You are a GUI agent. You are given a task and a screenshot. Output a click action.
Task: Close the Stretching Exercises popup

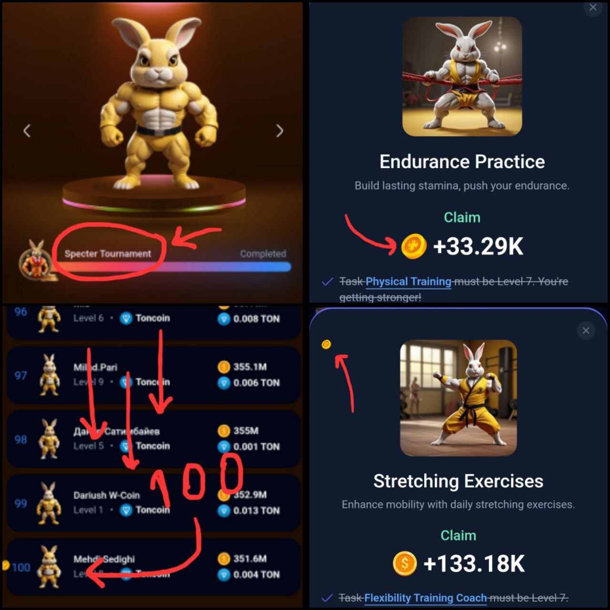[586, 330]
